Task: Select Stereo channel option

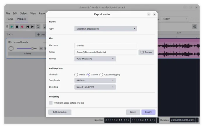Action: click(x=88, y=75)
